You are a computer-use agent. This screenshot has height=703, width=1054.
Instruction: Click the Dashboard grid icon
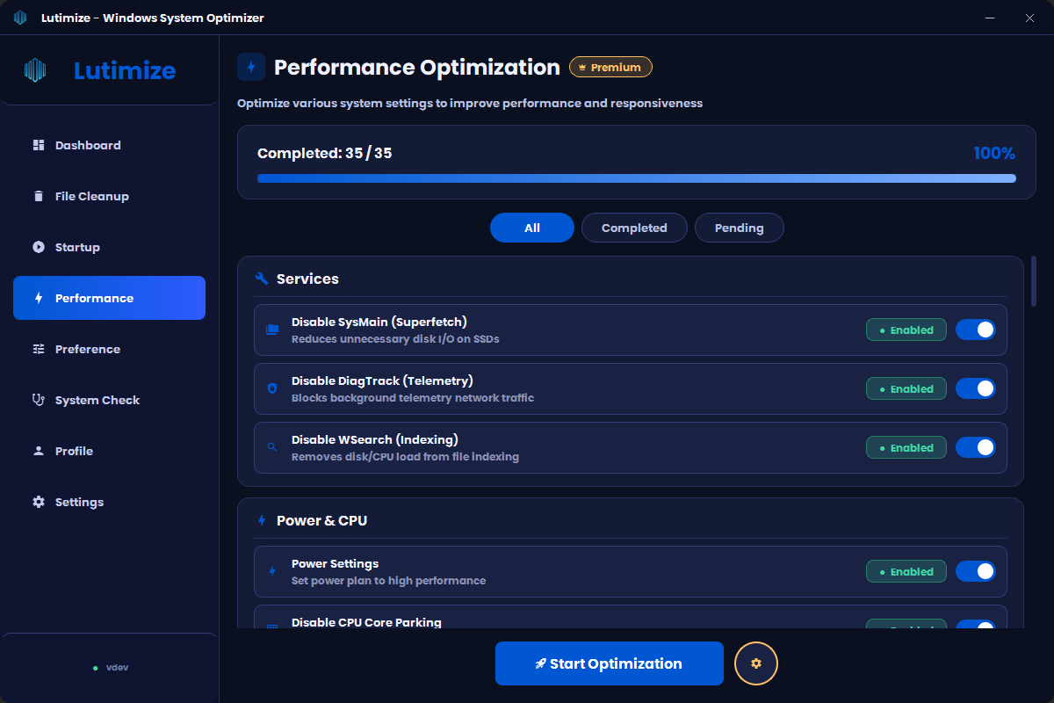(x=39, y=145)
